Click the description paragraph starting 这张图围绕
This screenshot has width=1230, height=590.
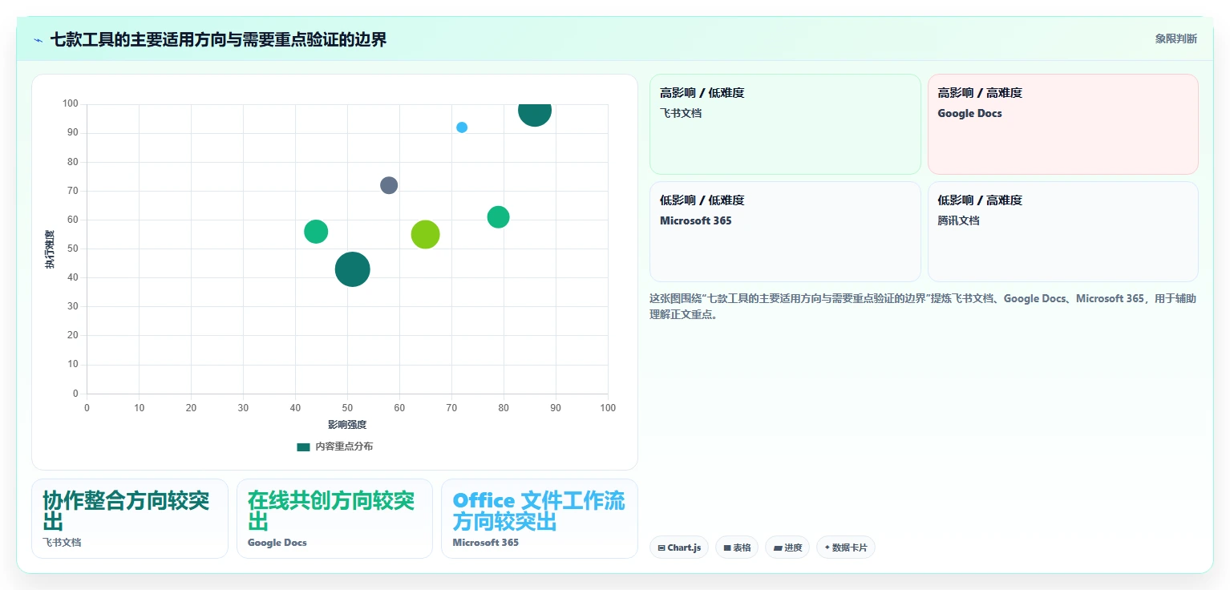pos(923,306)
